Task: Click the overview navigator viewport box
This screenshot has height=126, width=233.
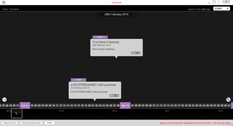Action: [17, 113]
